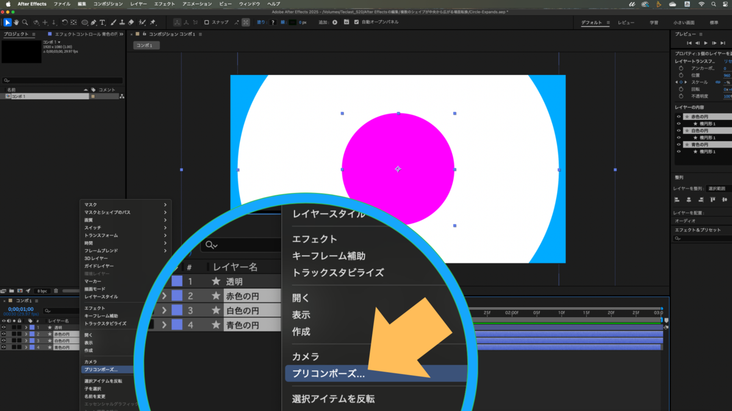Open the レイヤーを整列 selection range dropdown
The width and height of the screenshot is (732, 411).
[718, 189]
